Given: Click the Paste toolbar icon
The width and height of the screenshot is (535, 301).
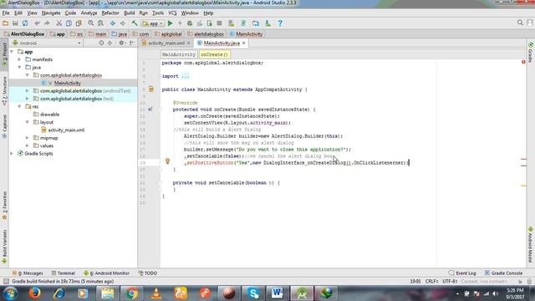Looking at the screenshot, I should pyautogui.click(x=79, y=23).
